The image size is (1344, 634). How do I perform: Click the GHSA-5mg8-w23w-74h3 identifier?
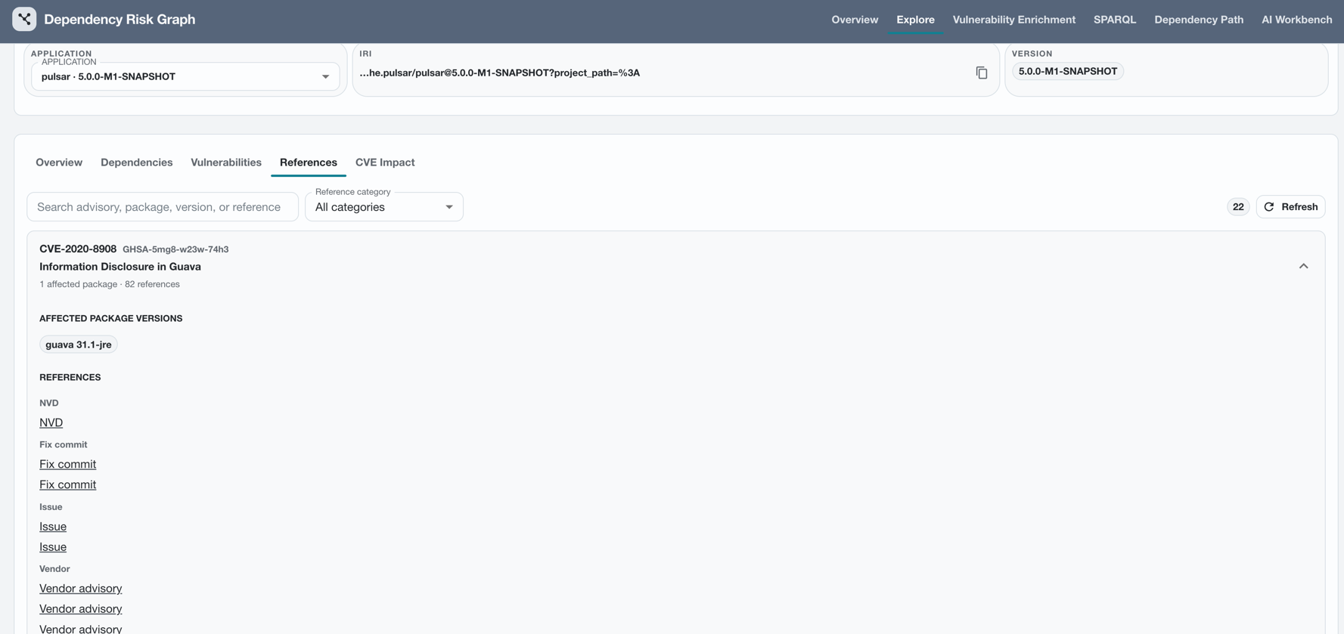click(x=175, y=249)
